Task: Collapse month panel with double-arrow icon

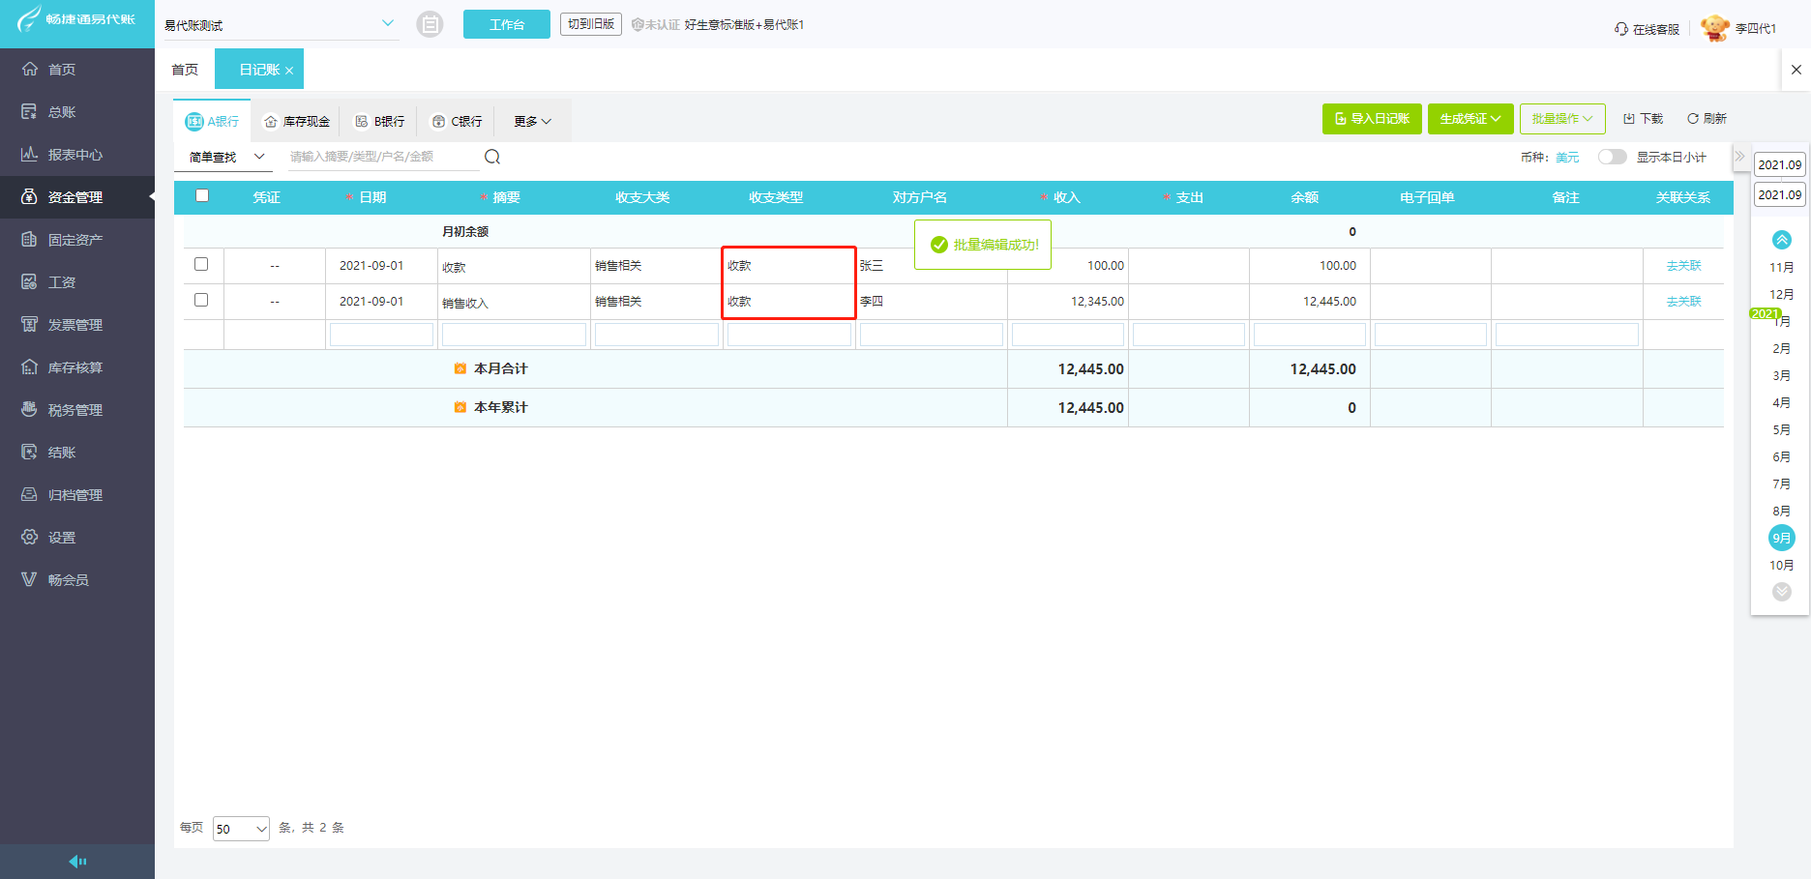Action: click(1739, 157)
